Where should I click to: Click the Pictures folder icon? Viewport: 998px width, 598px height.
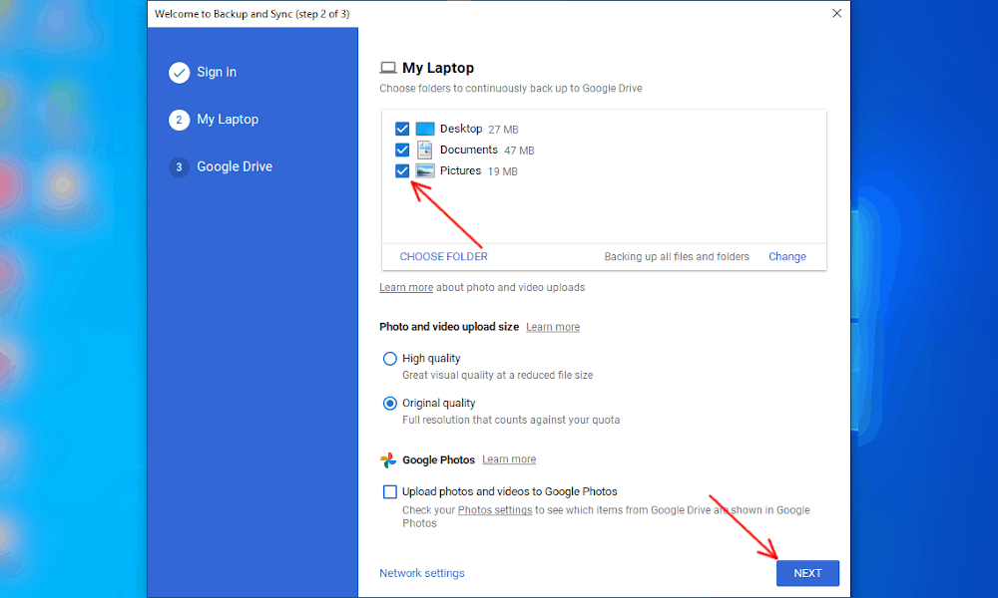424,171
